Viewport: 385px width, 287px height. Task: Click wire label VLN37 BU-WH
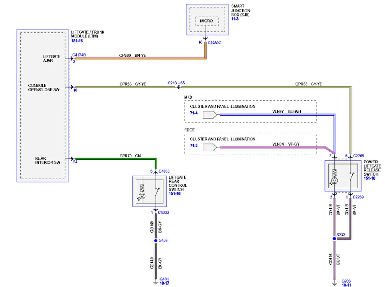[287, 112]
